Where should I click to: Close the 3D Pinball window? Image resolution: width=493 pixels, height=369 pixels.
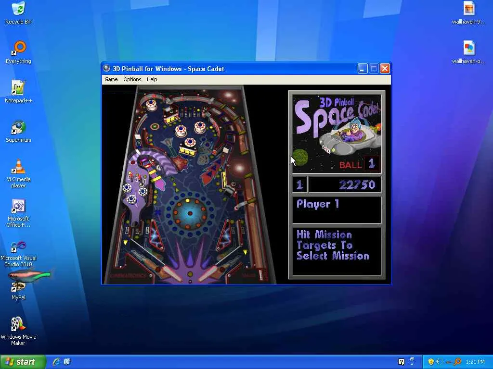click(385, 68)
